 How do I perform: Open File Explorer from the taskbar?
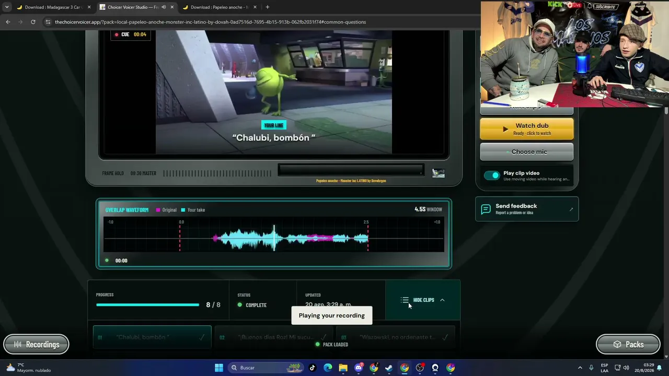coord(343,368)
